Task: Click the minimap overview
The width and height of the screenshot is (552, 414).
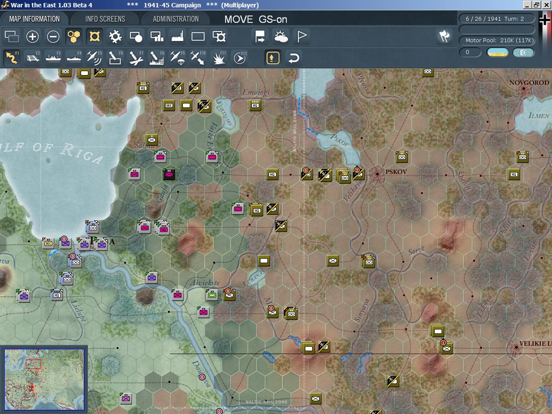Action: [x=44, y=379]
